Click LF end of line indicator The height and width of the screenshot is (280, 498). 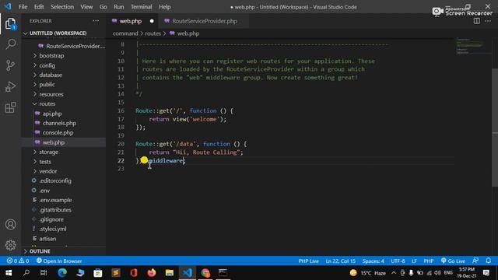414,261
